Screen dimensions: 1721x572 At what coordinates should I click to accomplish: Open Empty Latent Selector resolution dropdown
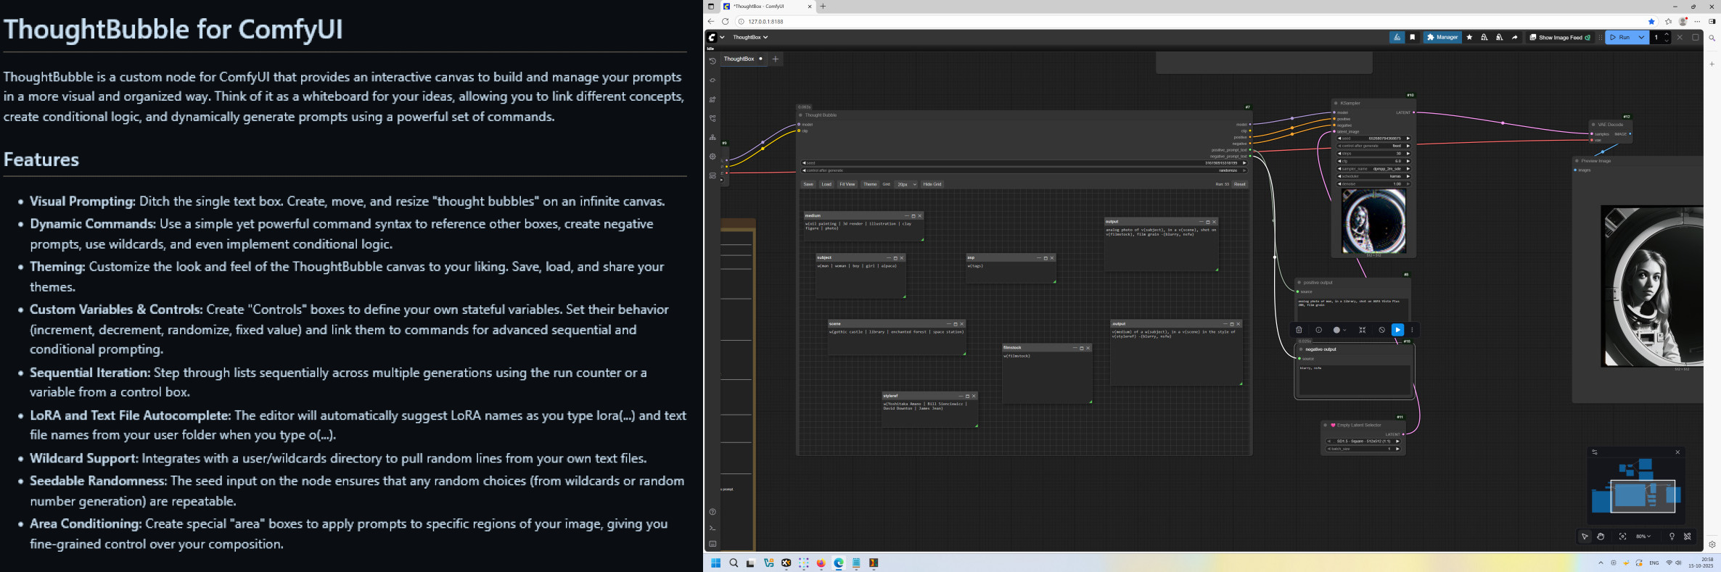[x=1363, y=441]
